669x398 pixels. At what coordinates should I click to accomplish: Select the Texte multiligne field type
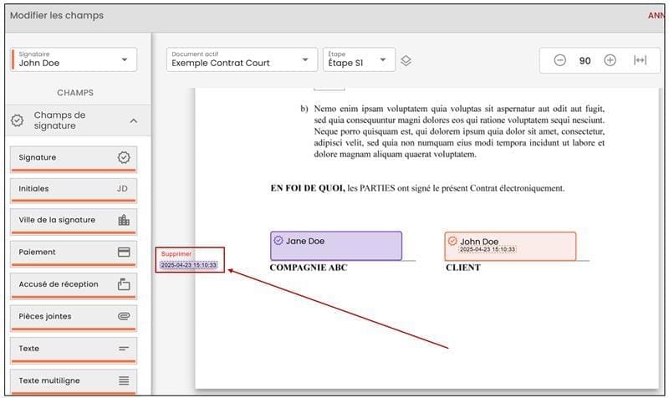[74, 380]
